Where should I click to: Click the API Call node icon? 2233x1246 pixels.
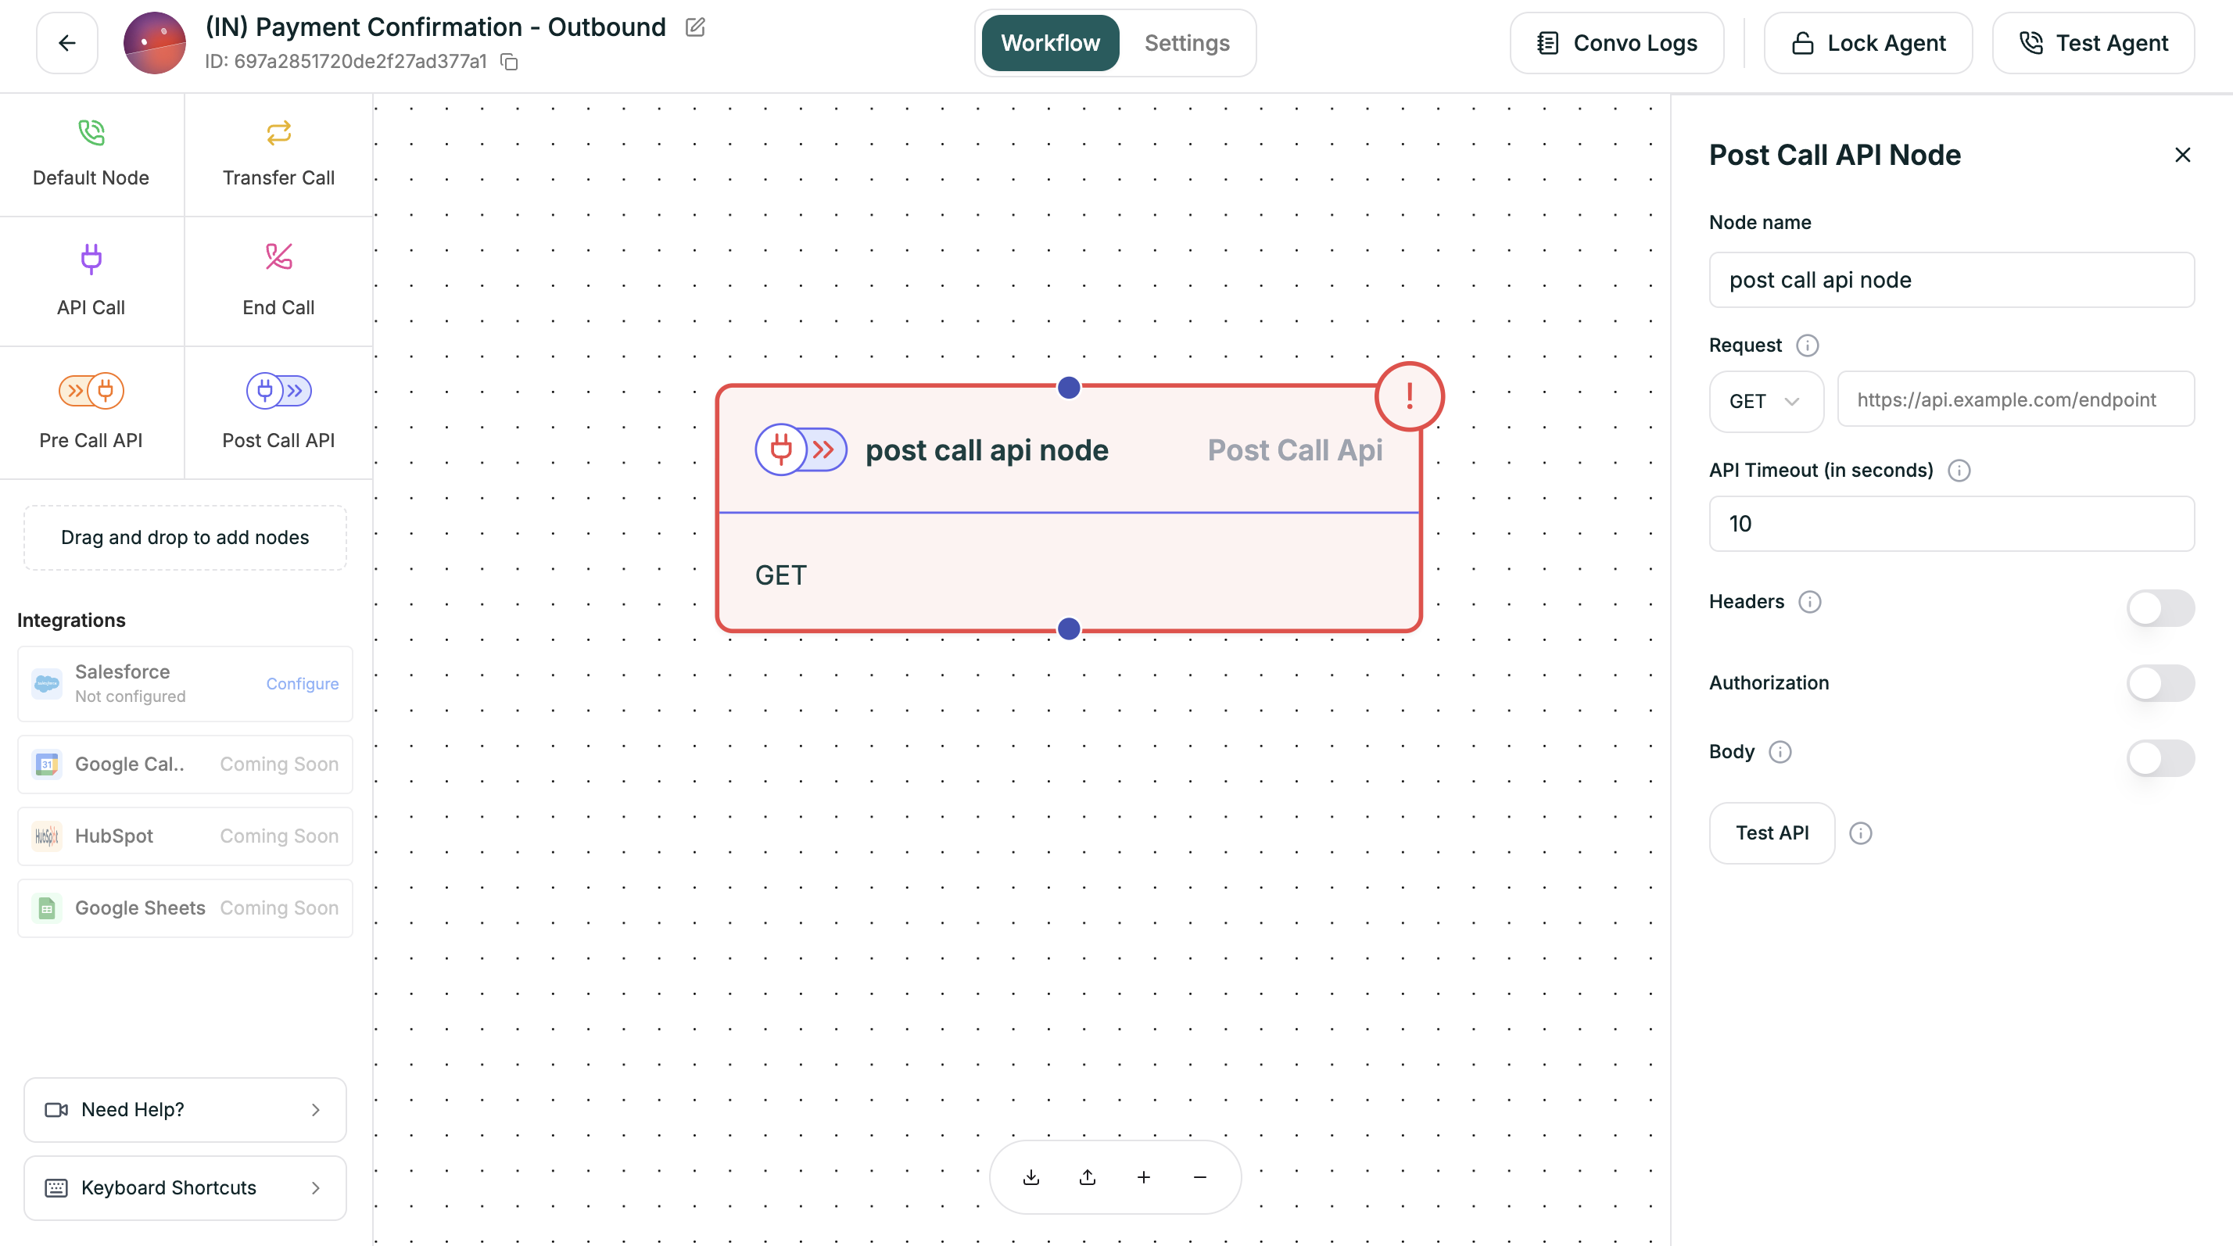tap(90, 258)
